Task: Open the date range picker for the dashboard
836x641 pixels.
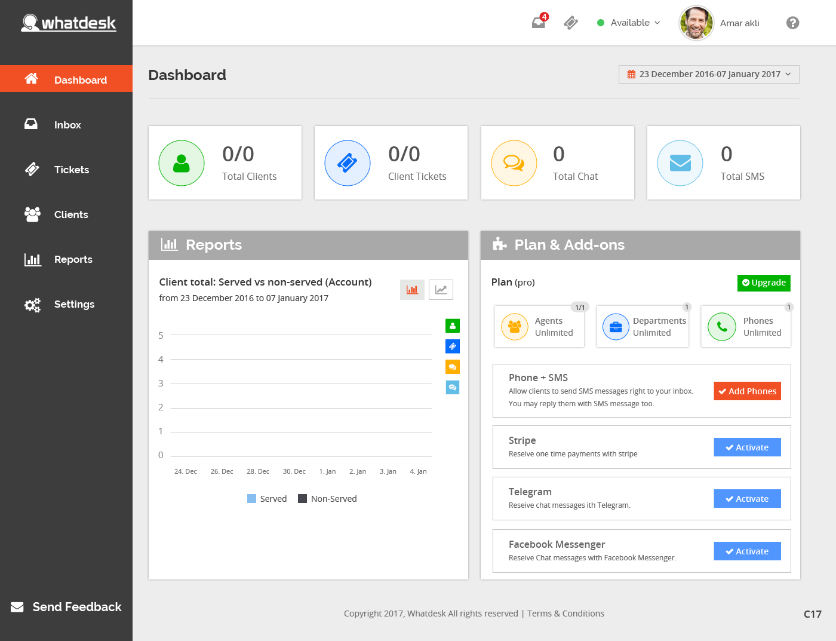Action: (708, 74)
